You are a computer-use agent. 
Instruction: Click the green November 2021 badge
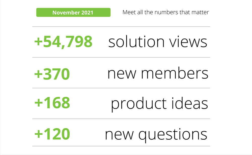(x=73, y=12)
